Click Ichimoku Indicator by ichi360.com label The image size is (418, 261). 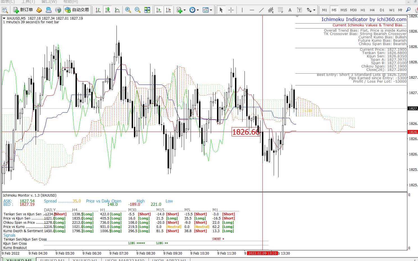(x=364, y=19)
